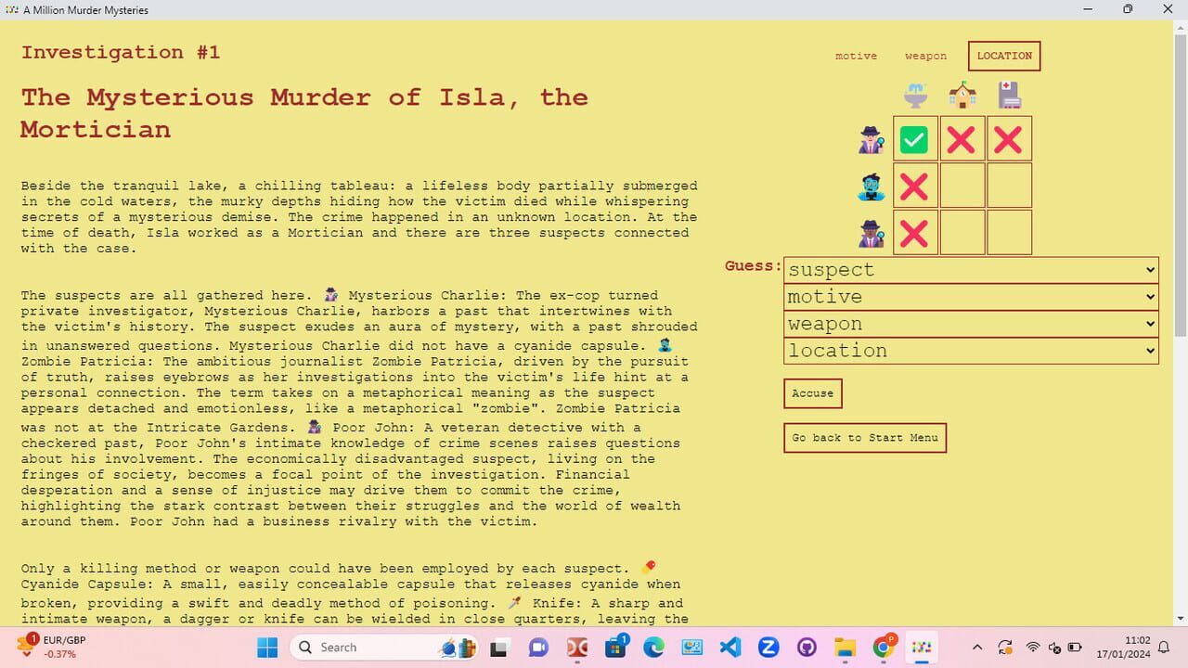Launch the Zulip app from the taskbar
Viewport: 1188px width, 668px height.
click(768, 647)
